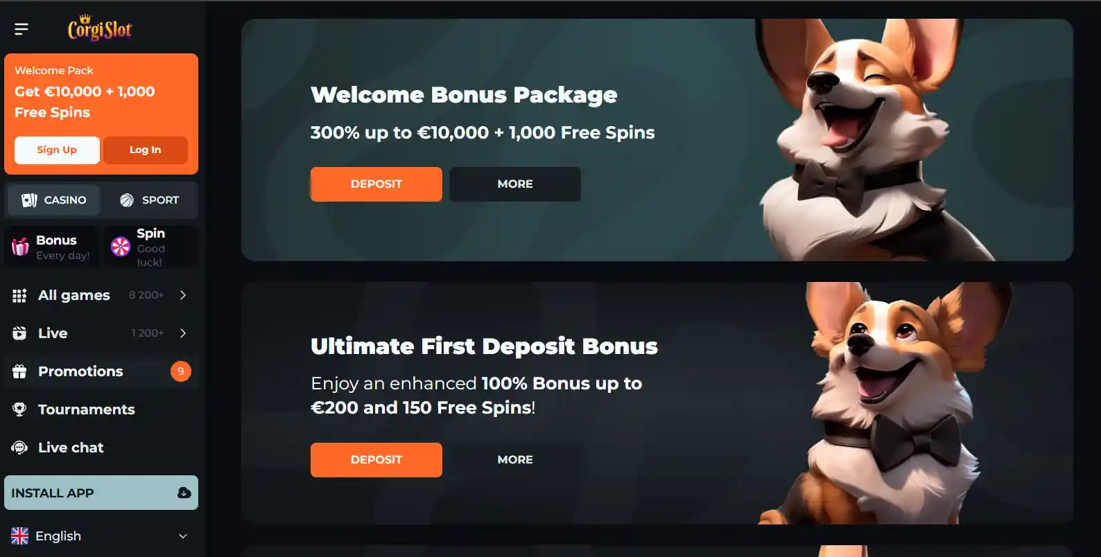Open the English language dropdown

click(x=101, y=536)
